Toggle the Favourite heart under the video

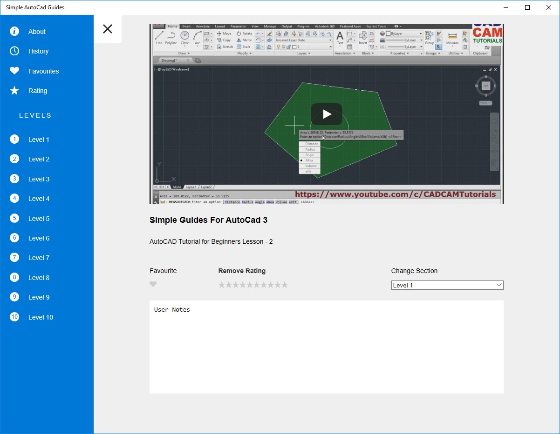point(153,284)
